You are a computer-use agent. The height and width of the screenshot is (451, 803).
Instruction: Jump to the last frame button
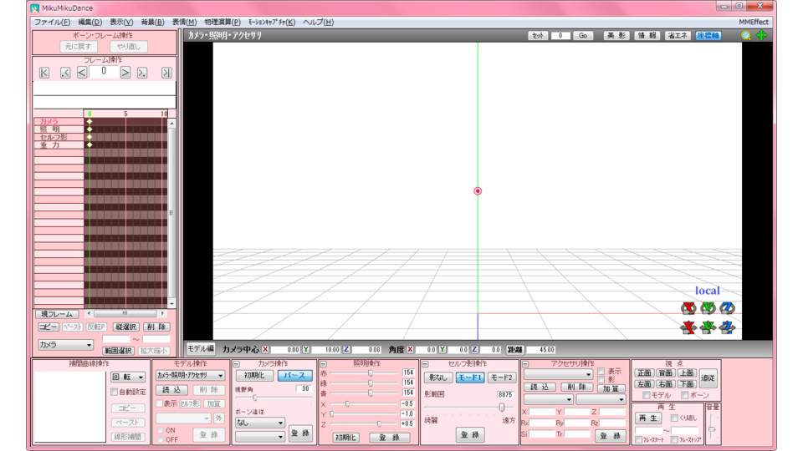pos(166,73)
